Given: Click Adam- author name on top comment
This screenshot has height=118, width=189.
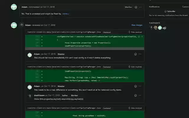Looking at the screenshot, I should (x=25, y=7).
